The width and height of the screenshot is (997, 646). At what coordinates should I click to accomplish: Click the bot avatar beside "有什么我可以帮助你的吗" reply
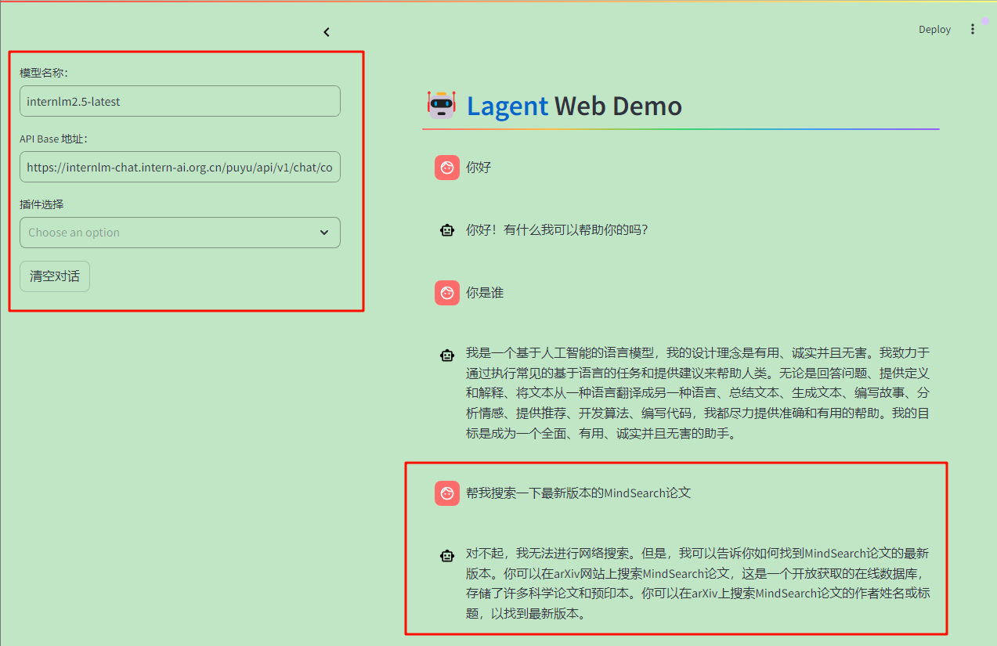(447, 230)
